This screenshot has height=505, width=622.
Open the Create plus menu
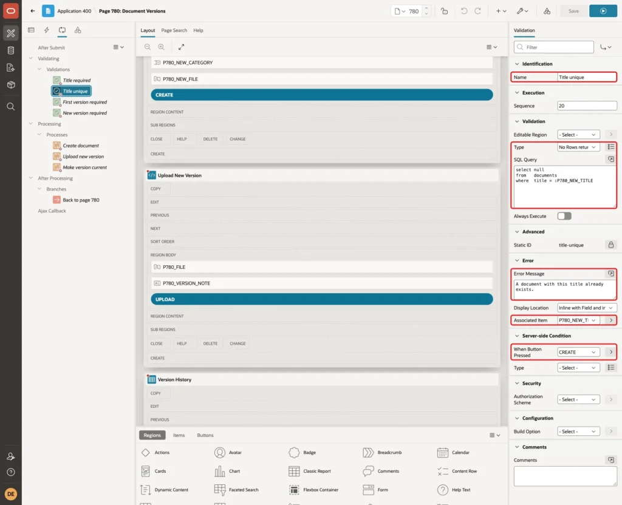(501, 11)
